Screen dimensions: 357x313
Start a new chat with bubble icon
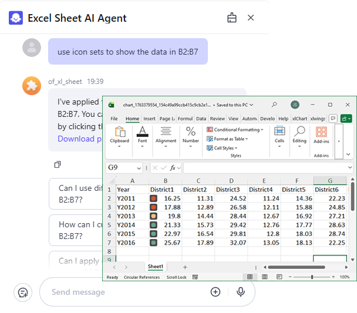tap(23, 292)
